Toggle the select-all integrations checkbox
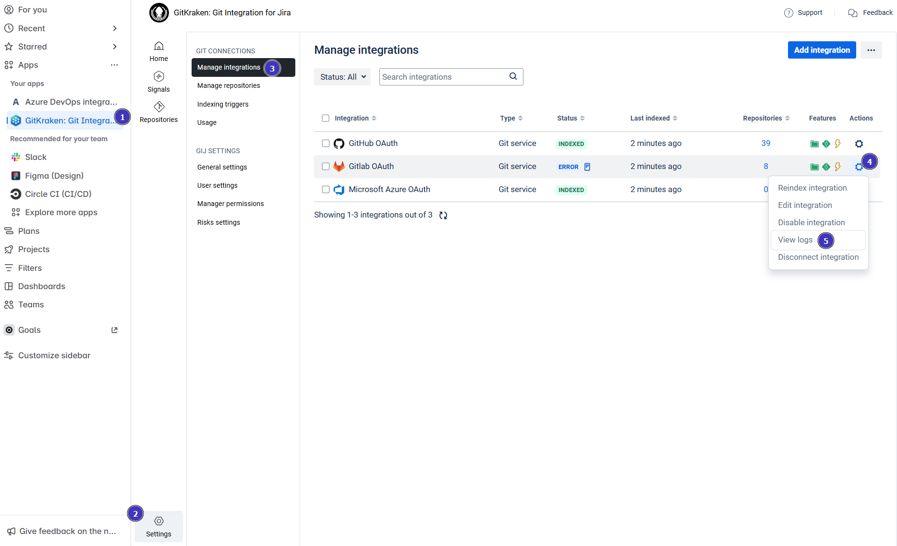This screenshot has width=897, height=546. click(x=326, y=118)
